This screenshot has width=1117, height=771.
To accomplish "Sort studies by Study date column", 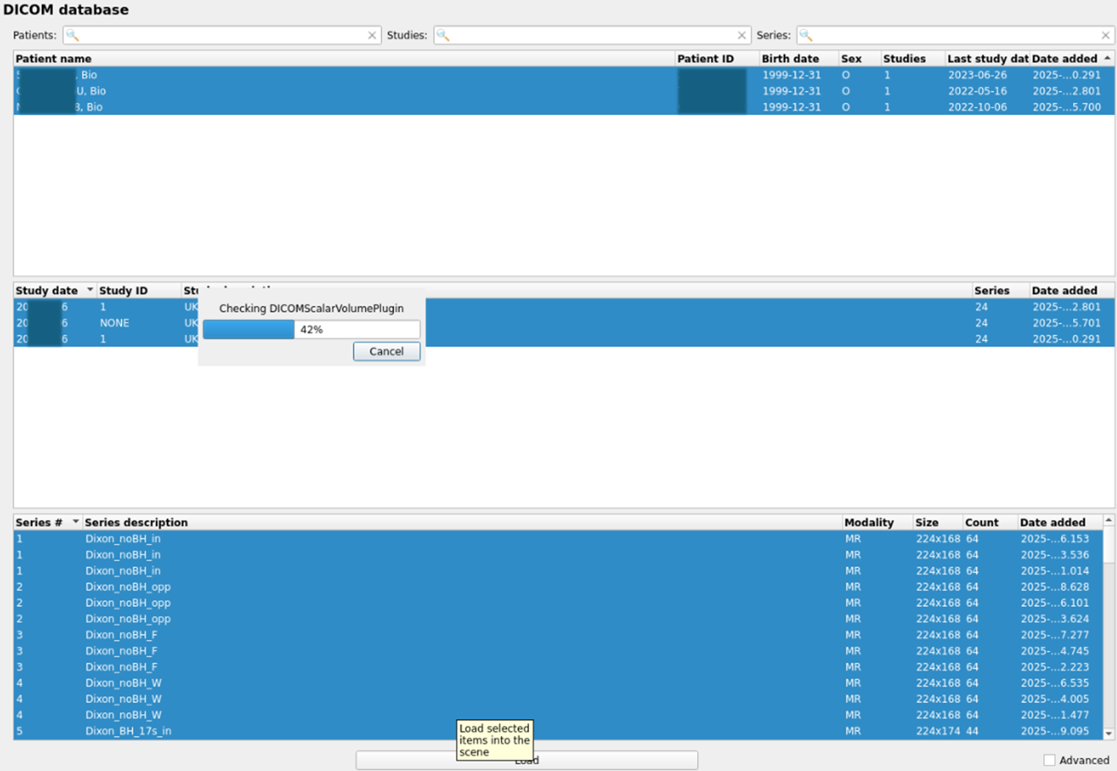I will tap(47, 291).
